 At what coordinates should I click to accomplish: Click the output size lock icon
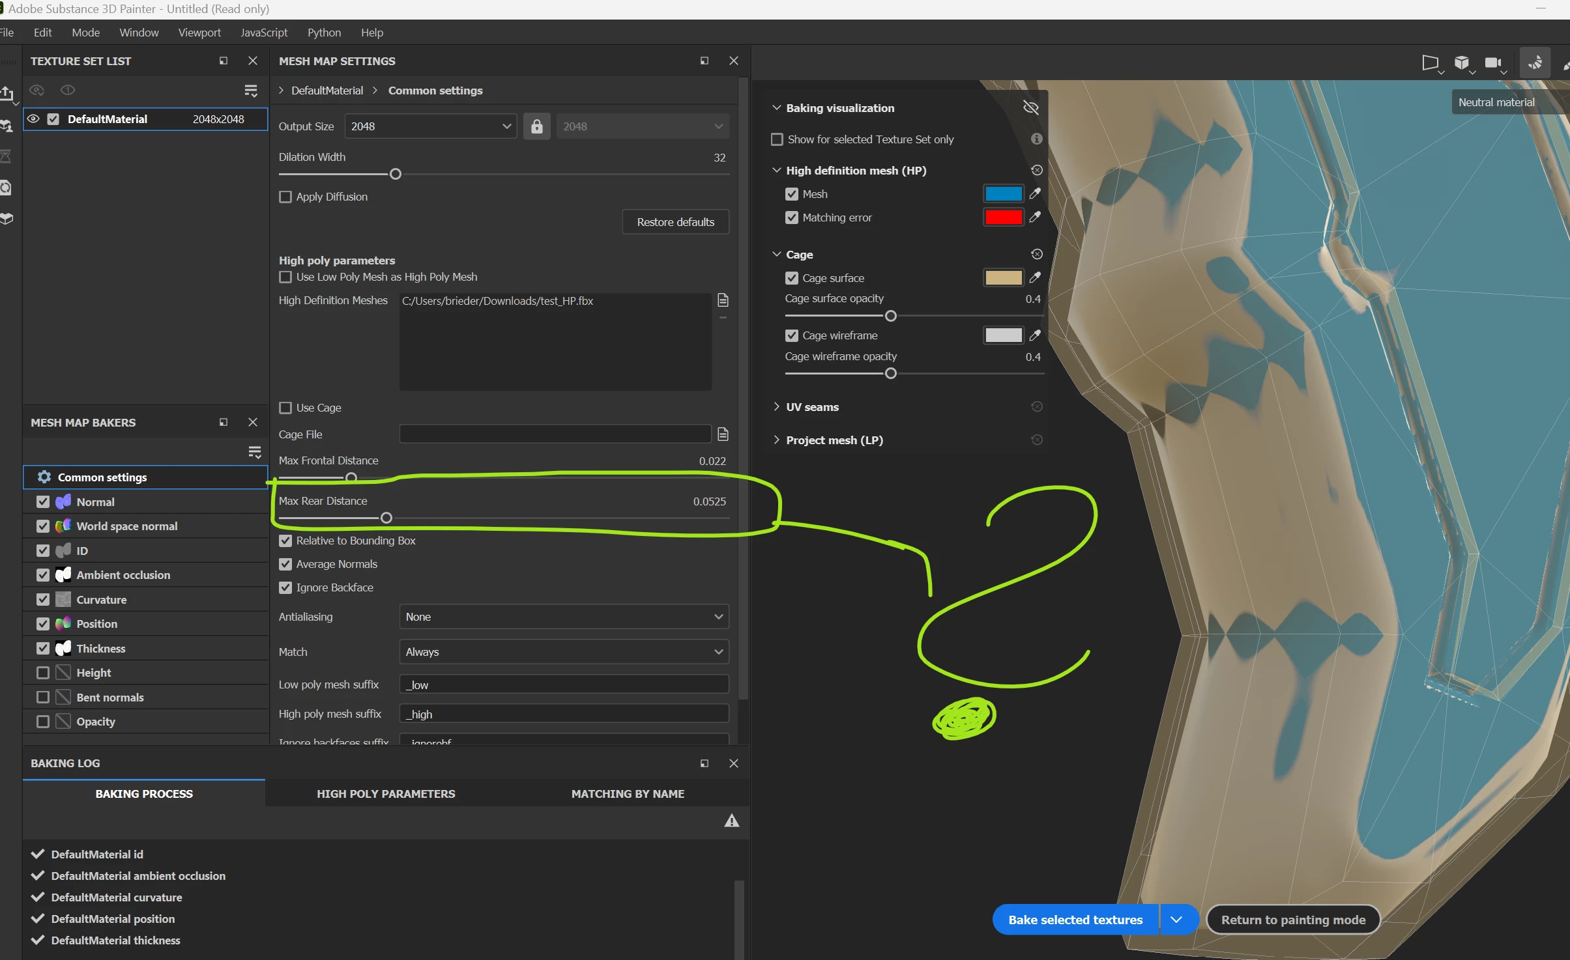pyautogui.click(x=536, y=126)
